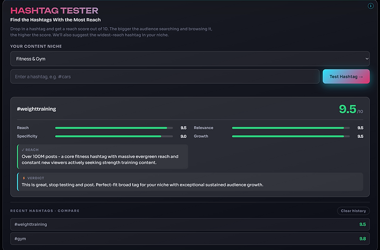This screenshot has height=250, width=380.
Task: Click the Reach score progress bar
Action: [x=114, y=128]
